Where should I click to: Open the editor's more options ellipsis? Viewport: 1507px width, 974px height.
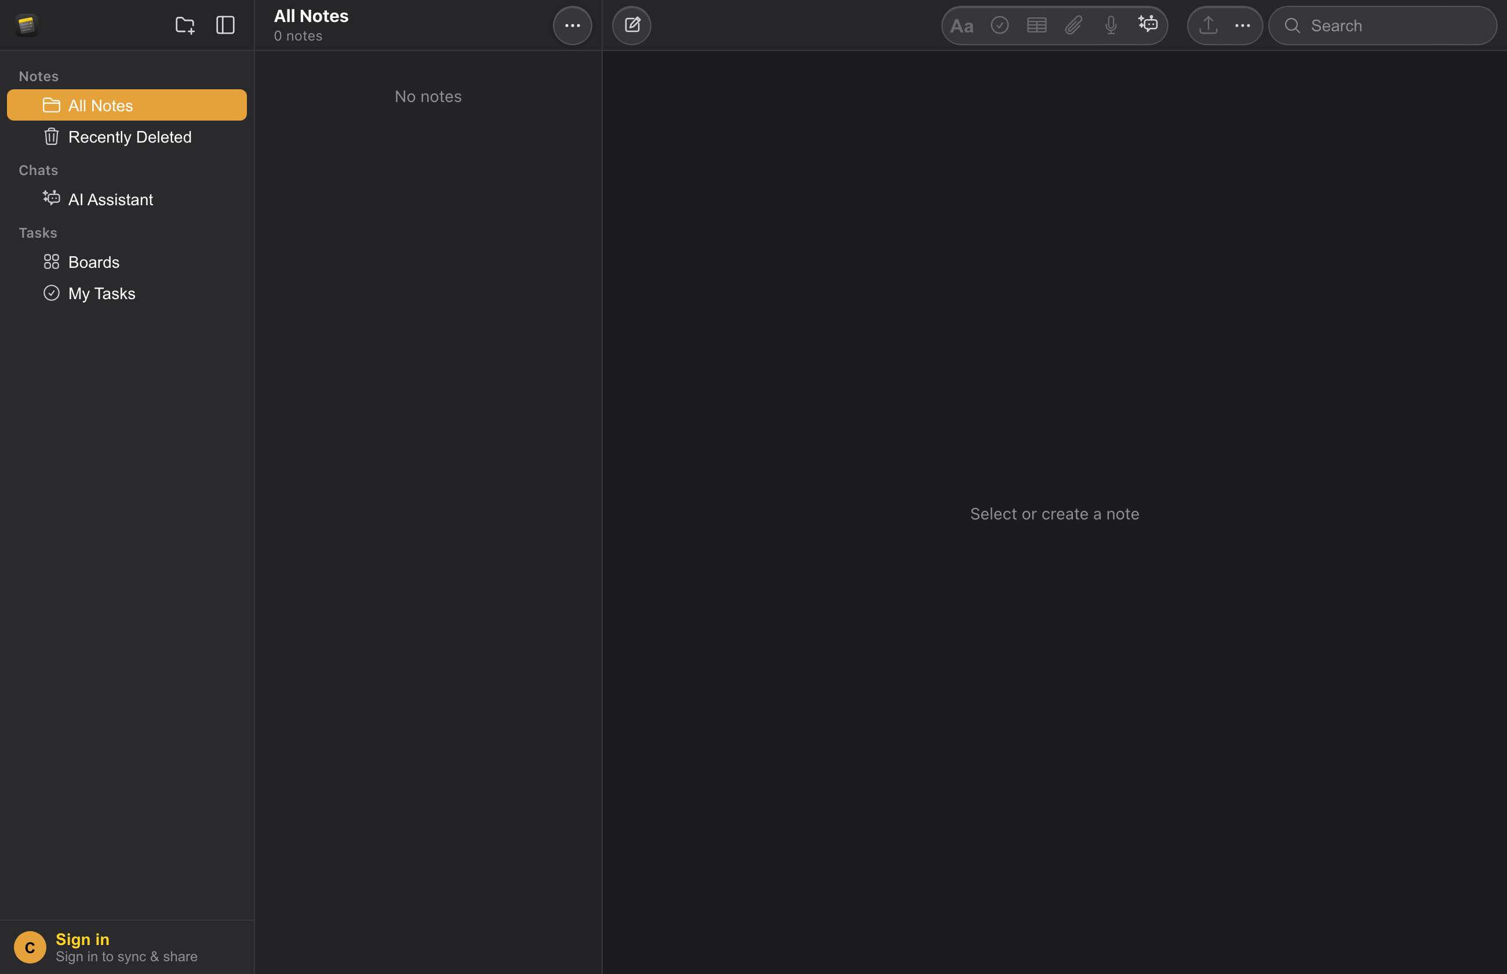[x=1242, y=26]
